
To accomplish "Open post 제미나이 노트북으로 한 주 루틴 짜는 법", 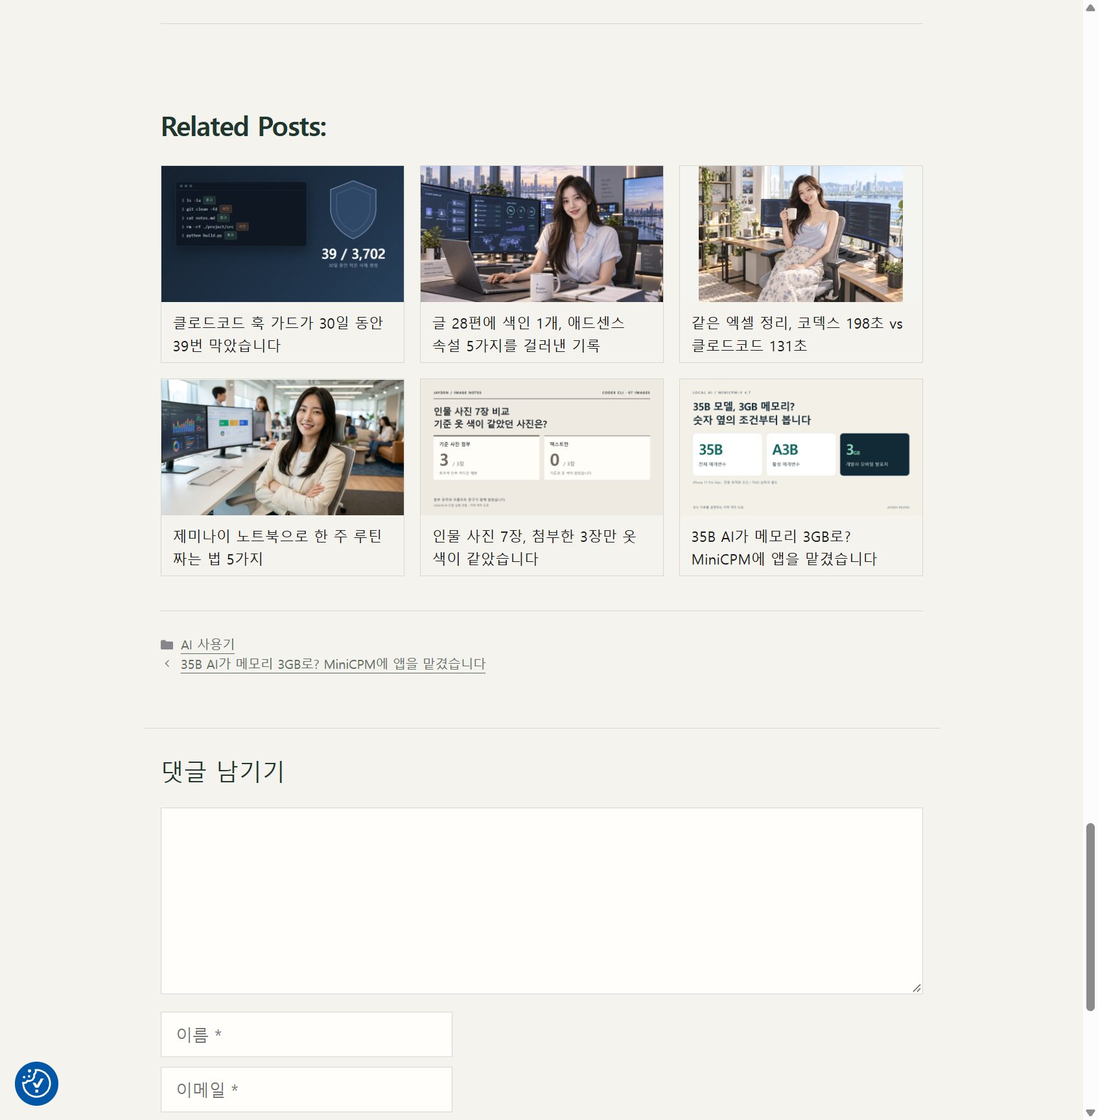I will pos(277,547).
